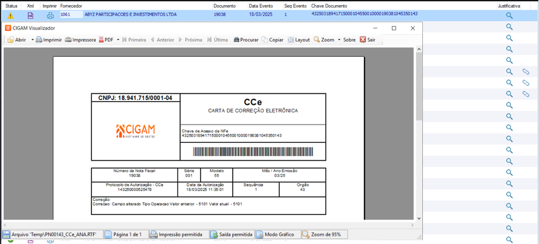The height and width of the screenshot is (244, 539).
Task: Go to previous page with Anterior
Action: (x=162, y=40)
